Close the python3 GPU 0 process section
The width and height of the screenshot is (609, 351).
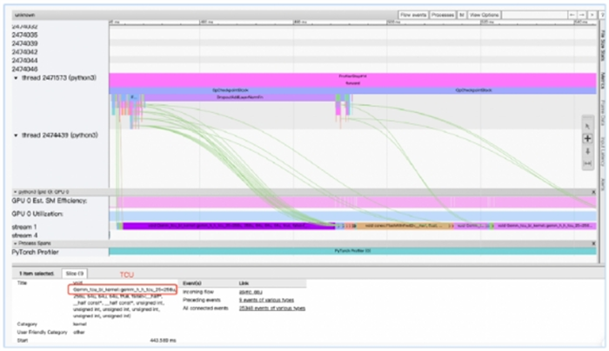coord(593,192)
